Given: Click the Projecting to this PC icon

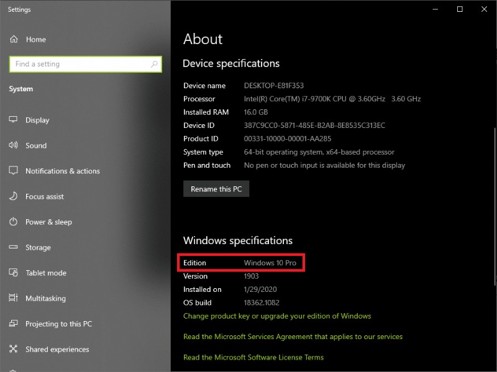Looking at the screenshot, I should point(13,324).
